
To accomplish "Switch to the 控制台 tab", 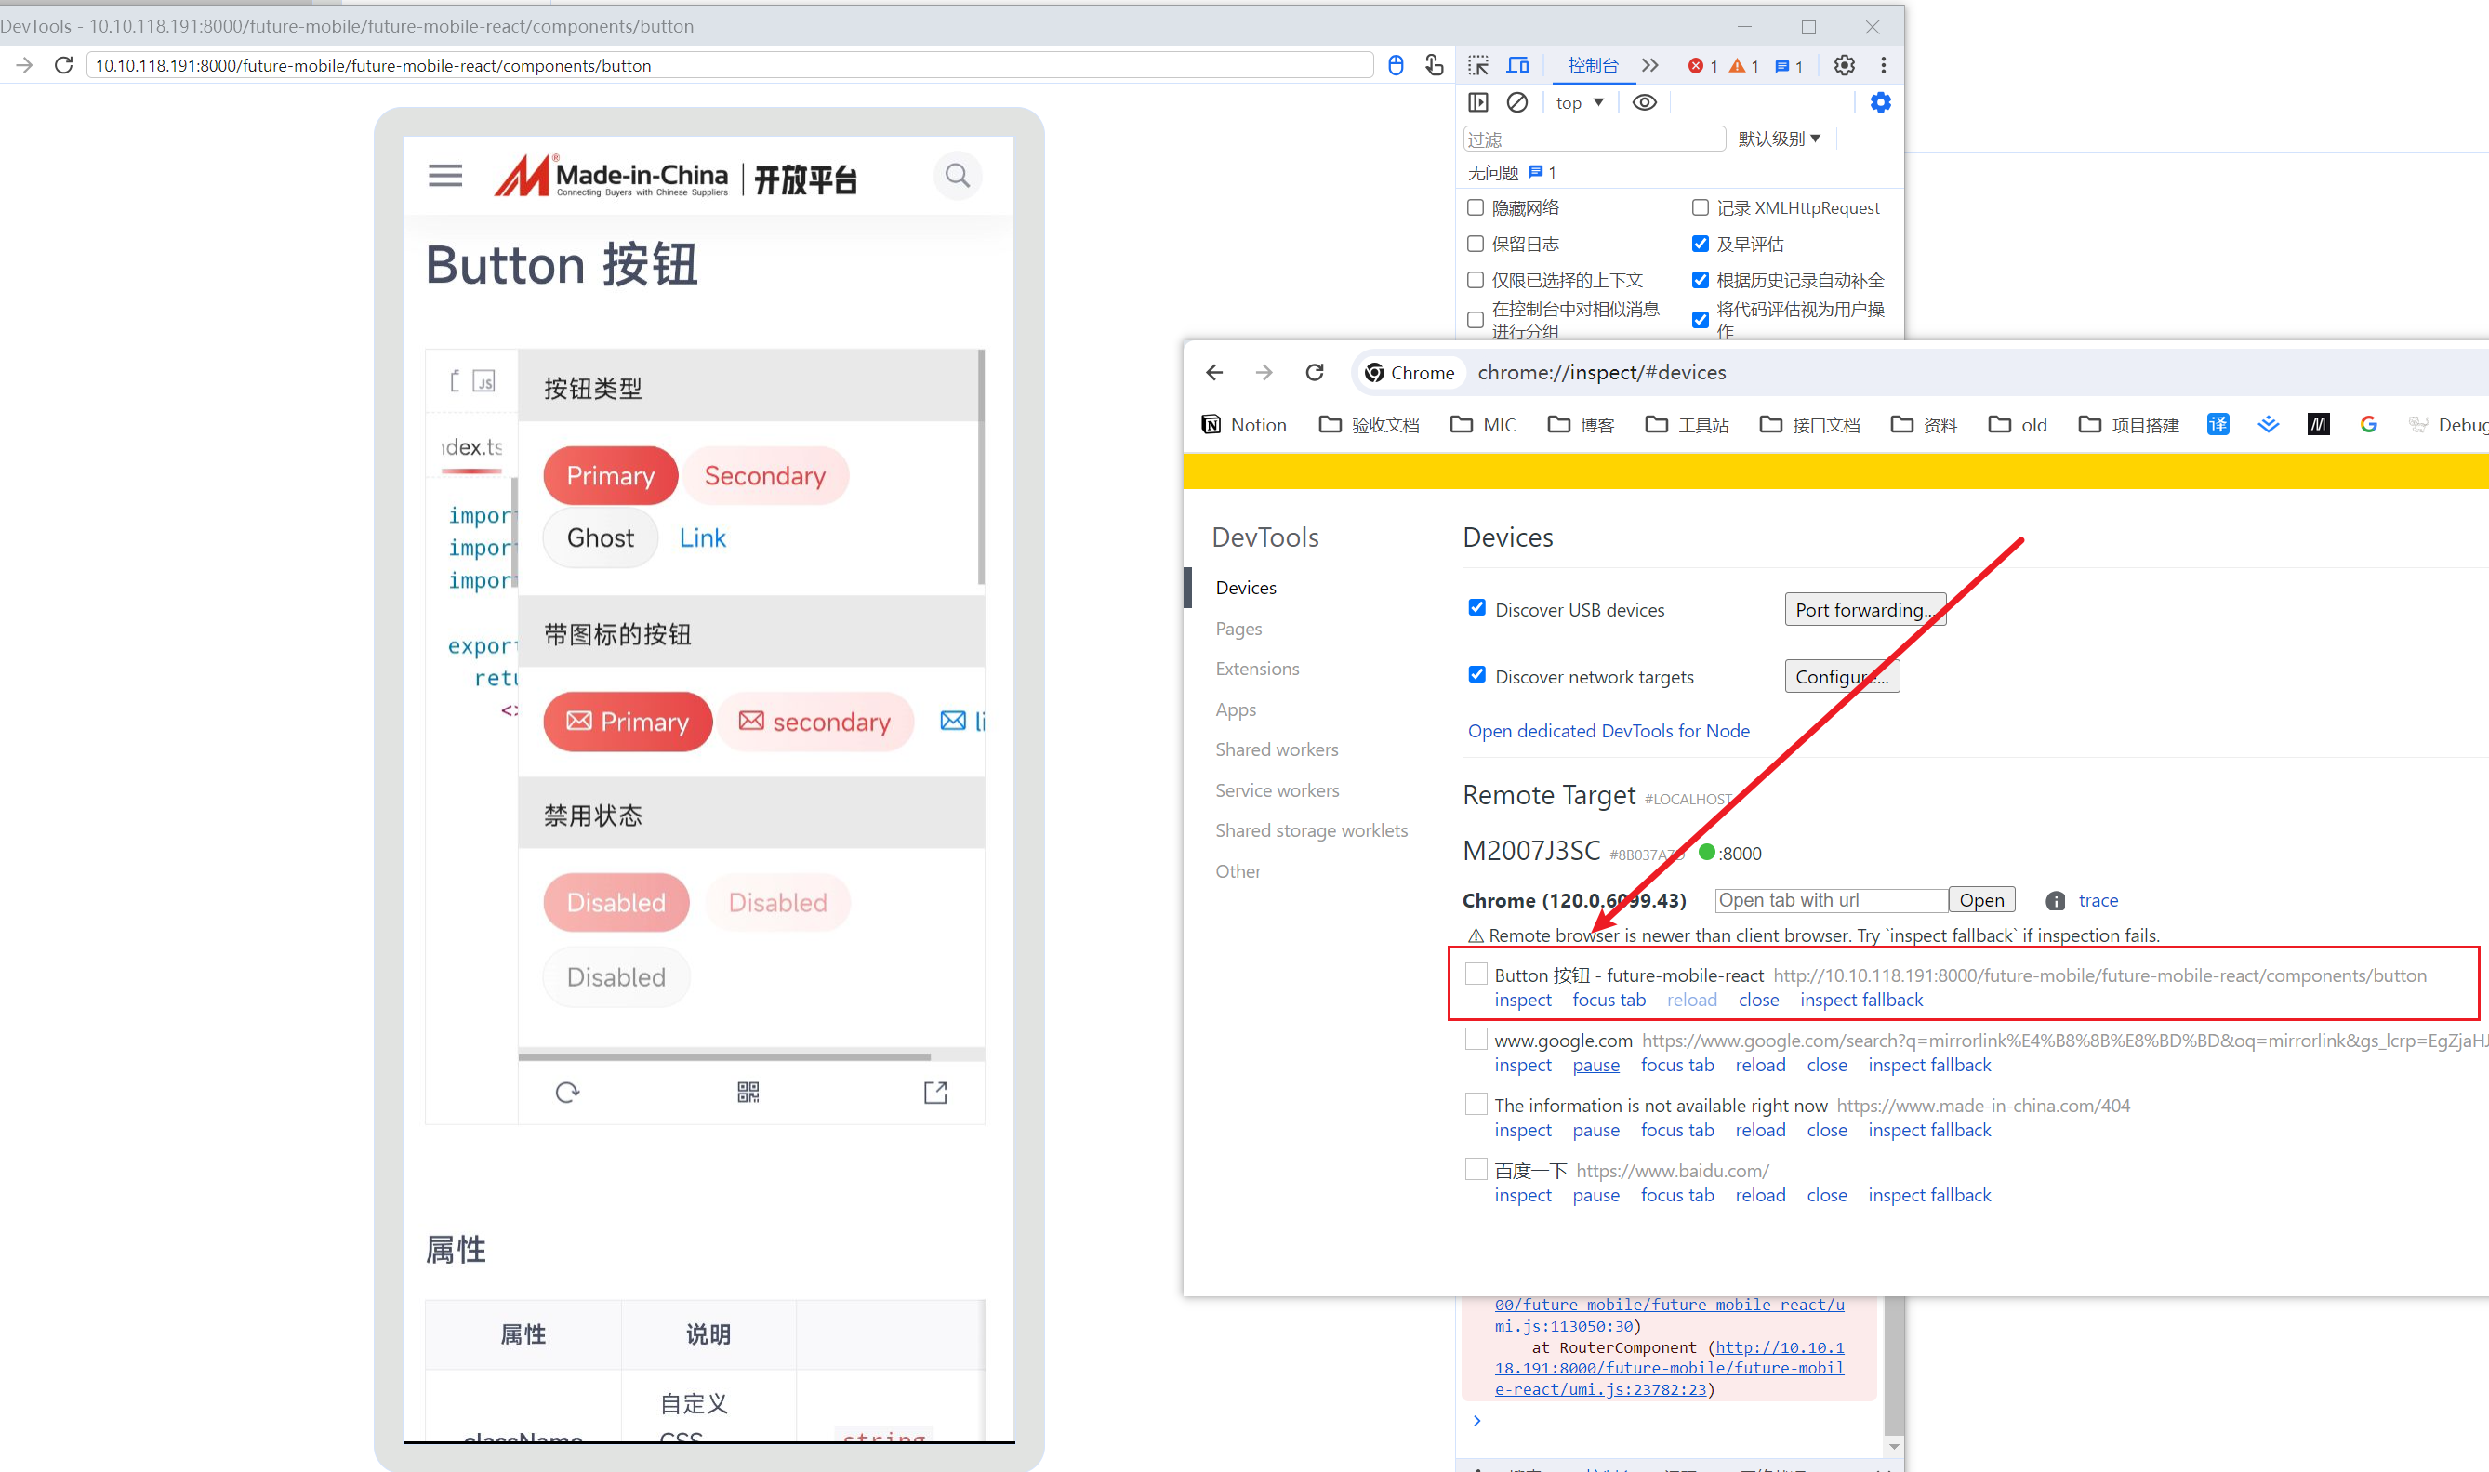I will pyautogui.click(x=1593, y=65).
